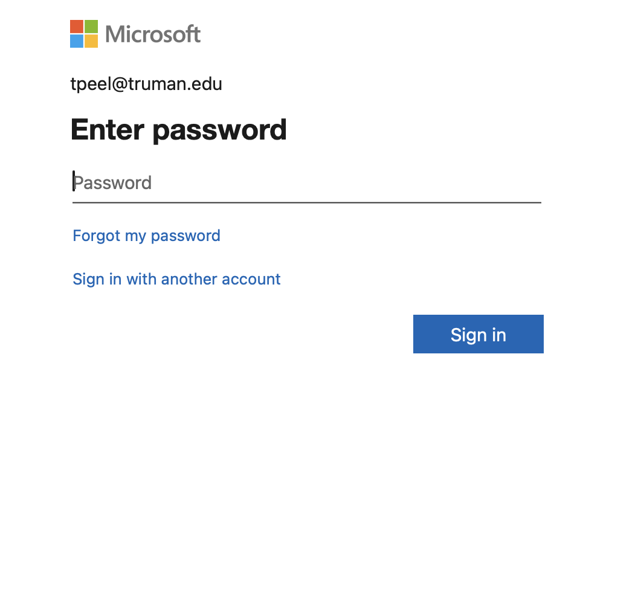Screen dimensions: 638x592
Task: Choose Sign in with another account
Action: point(176,279)
